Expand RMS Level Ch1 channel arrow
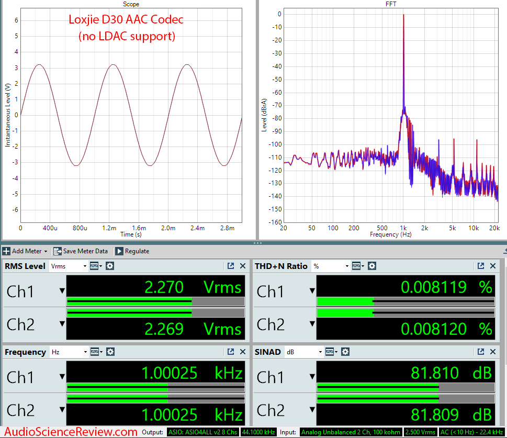 point(62,291)
